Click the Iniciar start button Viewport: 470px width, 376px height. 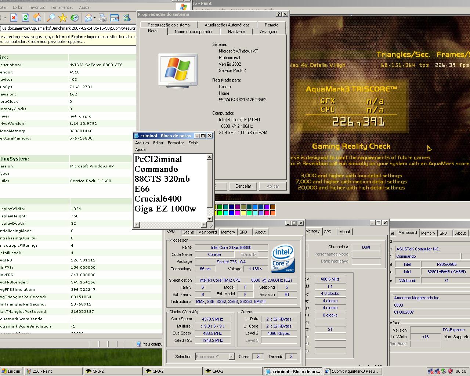pyautogui.click(x=11, y=371)
